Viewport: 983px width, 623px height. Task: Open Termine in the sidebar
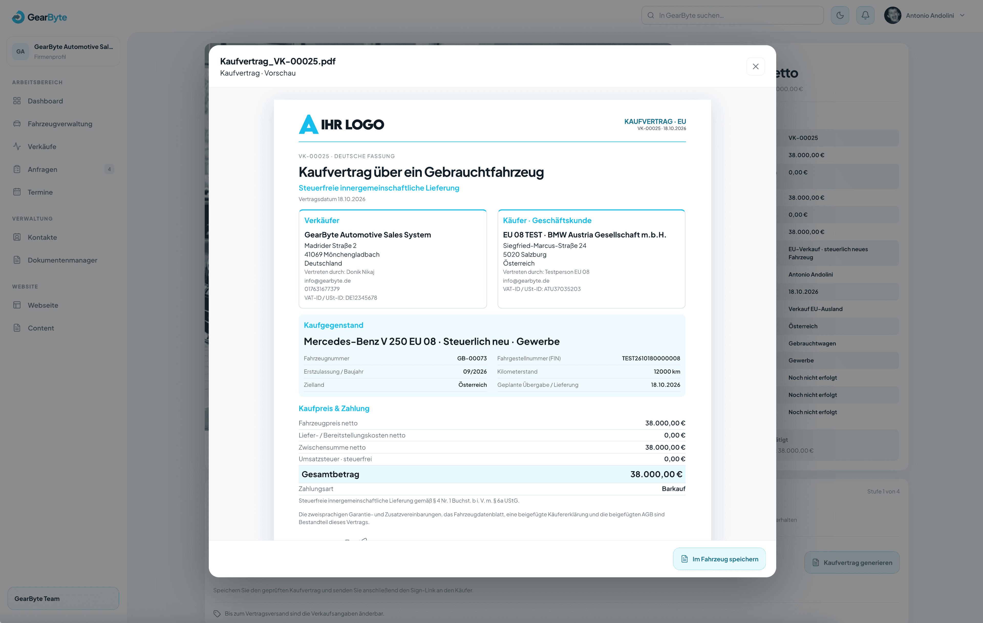[63, 192]
